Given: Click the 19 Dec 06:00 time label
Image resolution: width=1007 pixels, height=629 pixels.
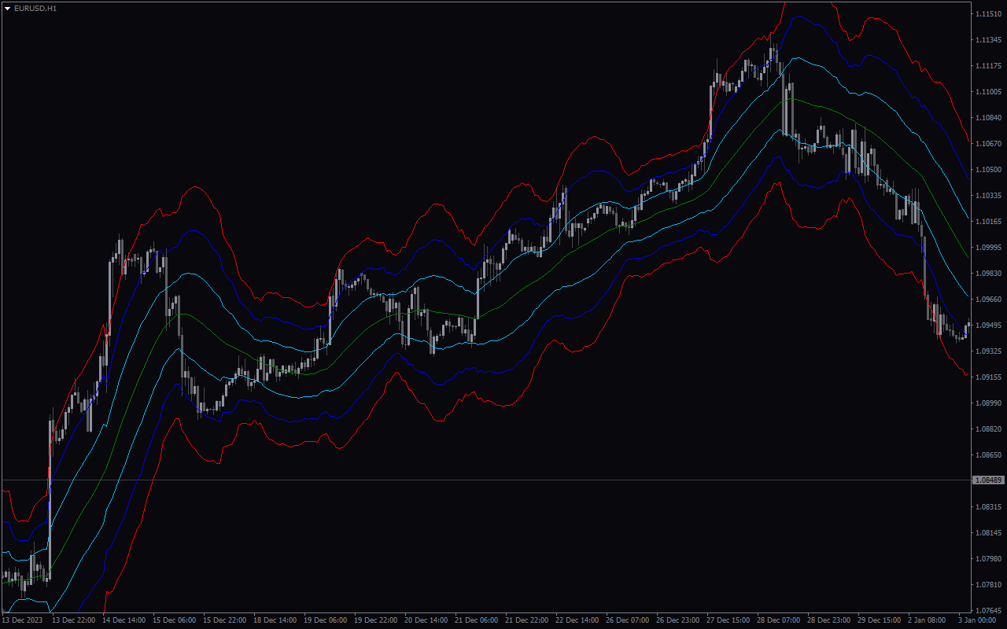Looking at the screenshot, I should pyautogui.click(x=326, y=620).
